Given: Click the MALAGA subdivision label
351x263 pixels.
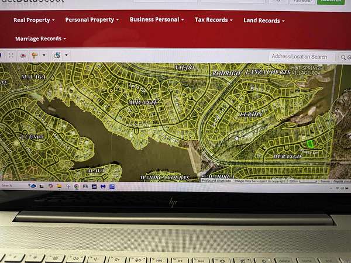Looking at the screenshot, I should [x=33, y=77].
